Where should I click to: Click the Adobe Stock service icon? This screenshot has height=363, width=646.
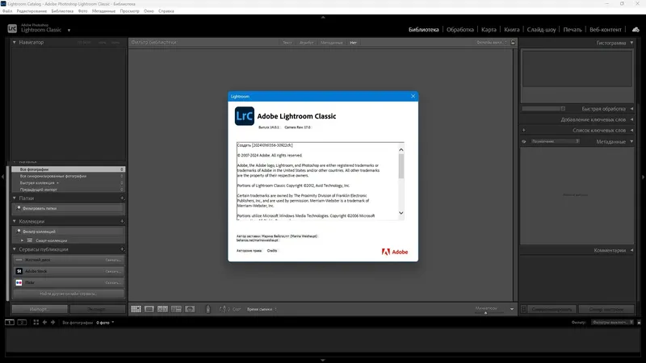tap(19, 271)
